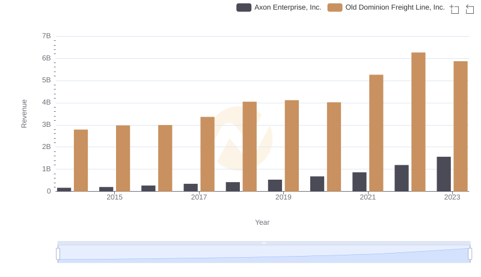This screenshot has width=481, height=277.
Task: Click the Old Dominion 2022 revenue bar
Action: point(418,122)
